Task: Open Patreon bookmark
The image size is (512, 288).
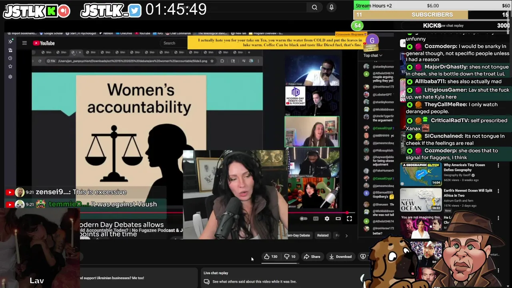Action: (106, 33)
